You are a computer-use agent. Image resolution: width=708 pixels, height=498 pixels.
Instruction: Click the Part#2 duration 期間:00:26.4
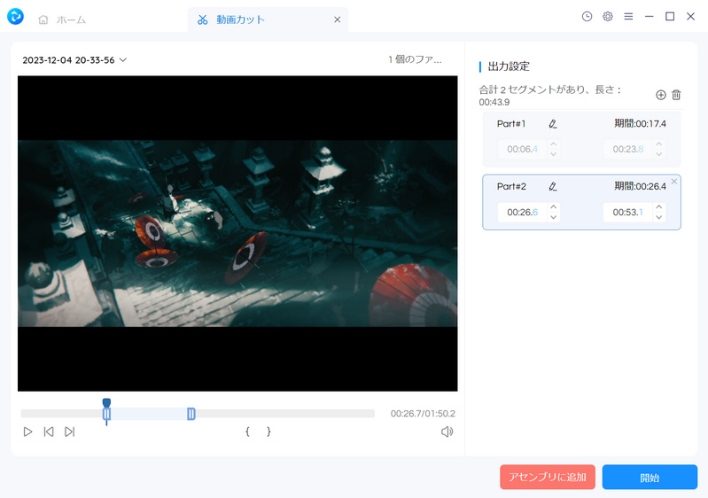tap(640, 186)
